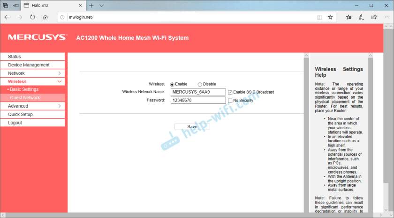Select Disable wireless radio button

pyautogui.click(x=200, y=85)
